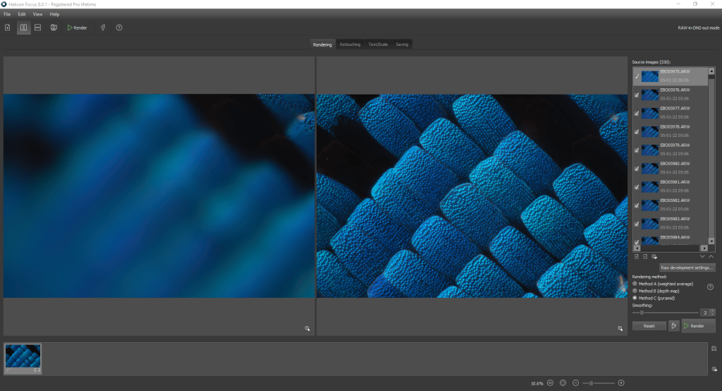The image size is (722, 391).
Task: Click zoom-in plus icon in bottom bar
Action: point(621,383)
